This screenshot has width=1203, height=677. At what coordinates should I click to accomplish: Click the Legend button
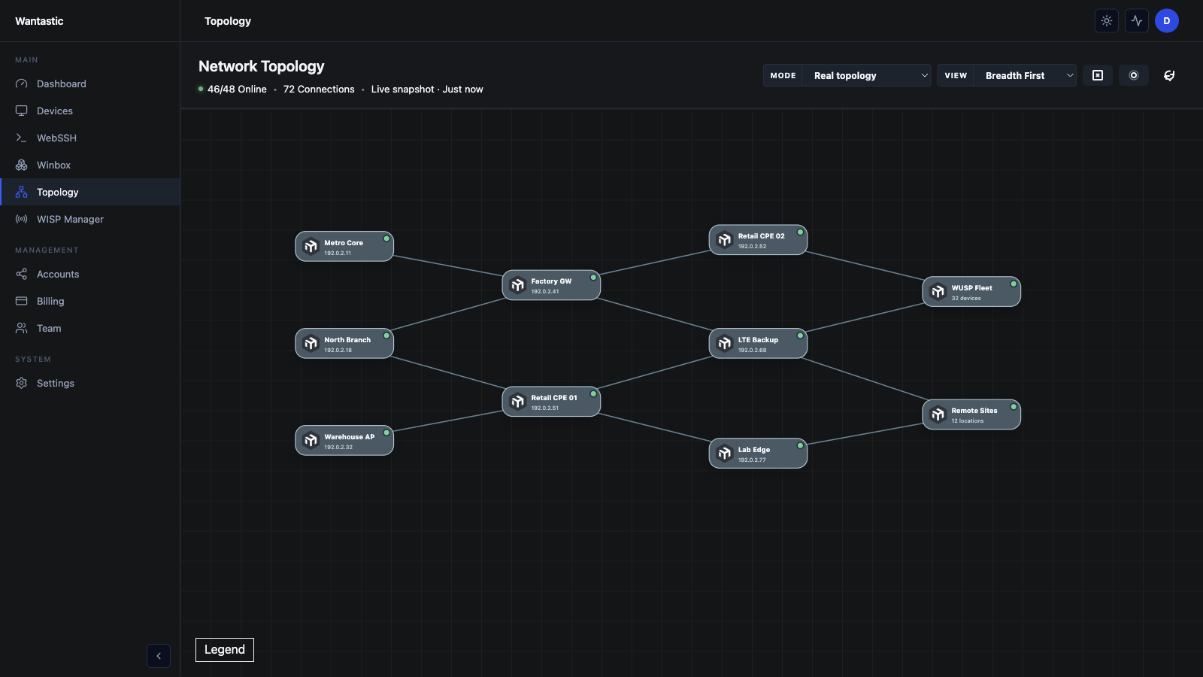point(225,650)
